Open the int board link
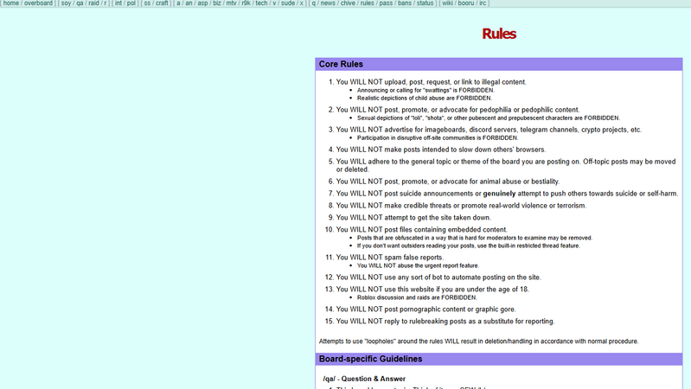Viewport: 691px width, 389px height. point(118,3)
